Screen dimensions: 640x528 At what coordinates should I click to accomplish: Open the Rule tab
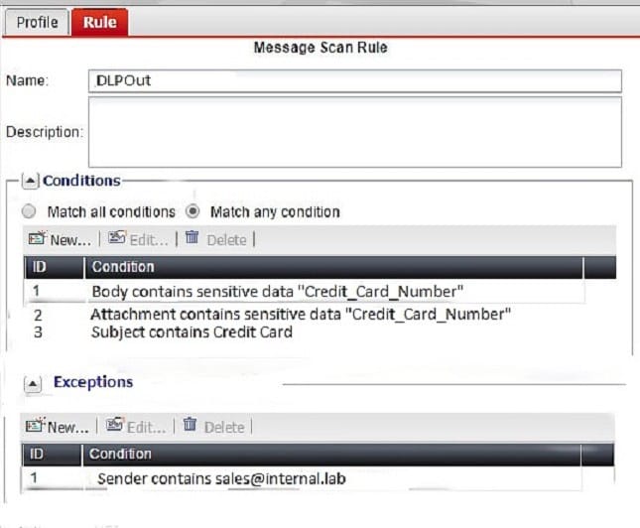(x=99, y=22)
